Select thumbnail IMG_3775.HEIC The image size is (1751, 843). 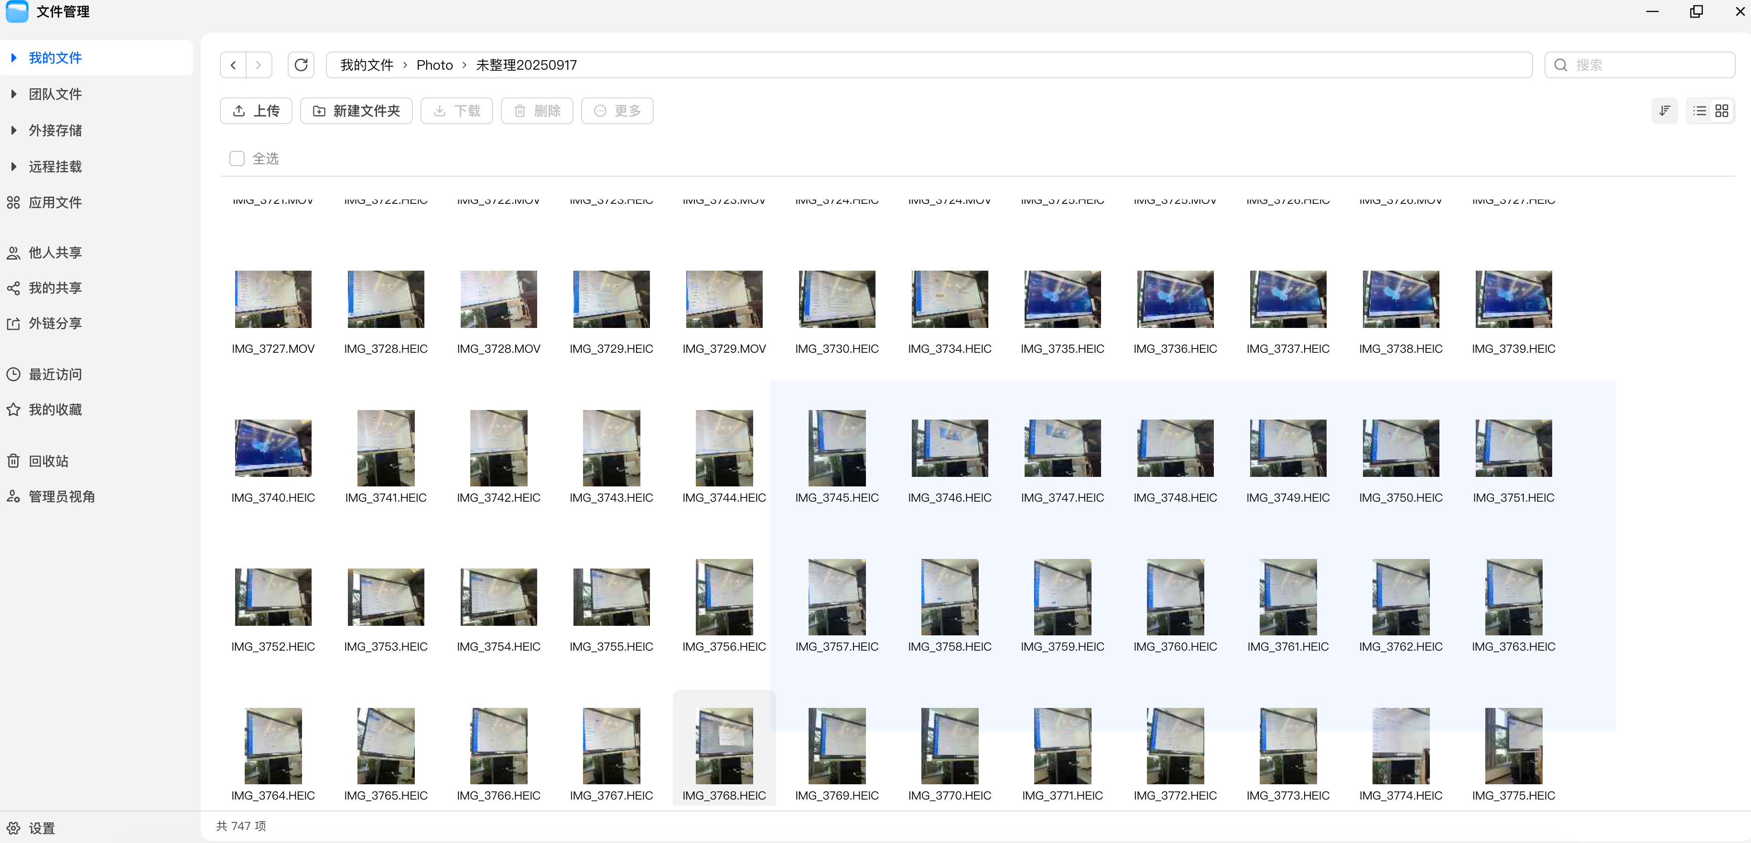click(x=1514, y=746)
